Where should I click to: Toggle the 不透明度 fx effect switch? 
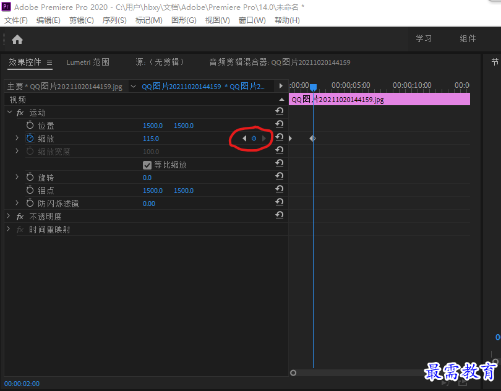pyautogui.click(x=20, y=217)
